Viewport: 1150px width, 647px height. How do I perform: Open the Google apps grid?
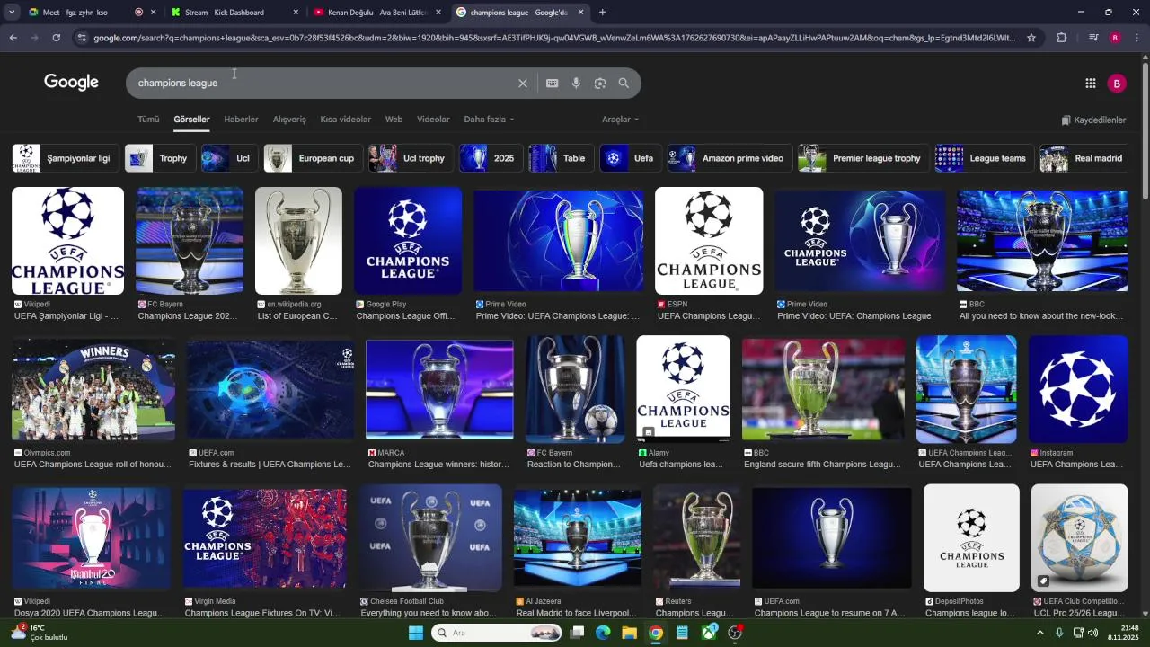pyautogui.click(x=1090, y=83)
